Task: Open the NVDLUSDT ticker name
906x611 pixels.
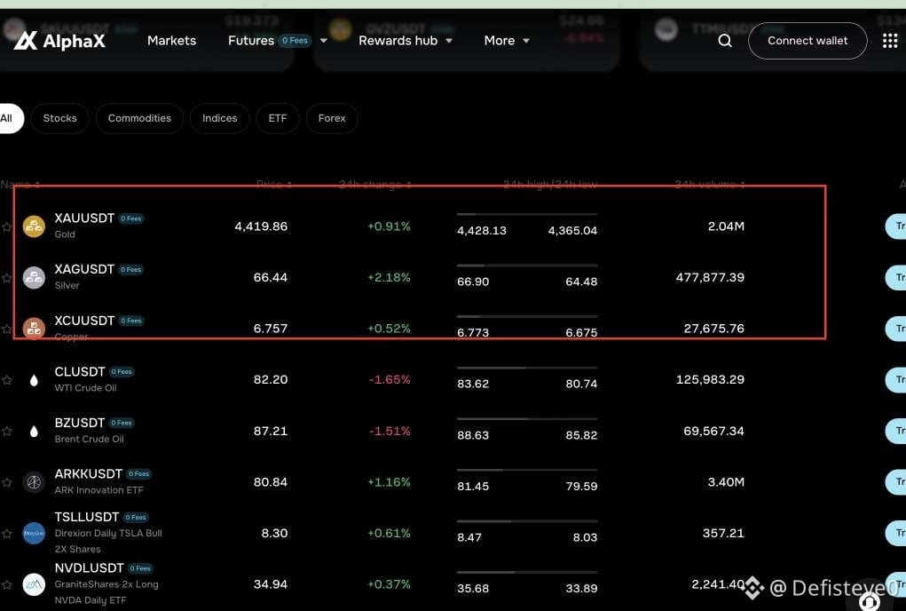Action: click(89, 568)
